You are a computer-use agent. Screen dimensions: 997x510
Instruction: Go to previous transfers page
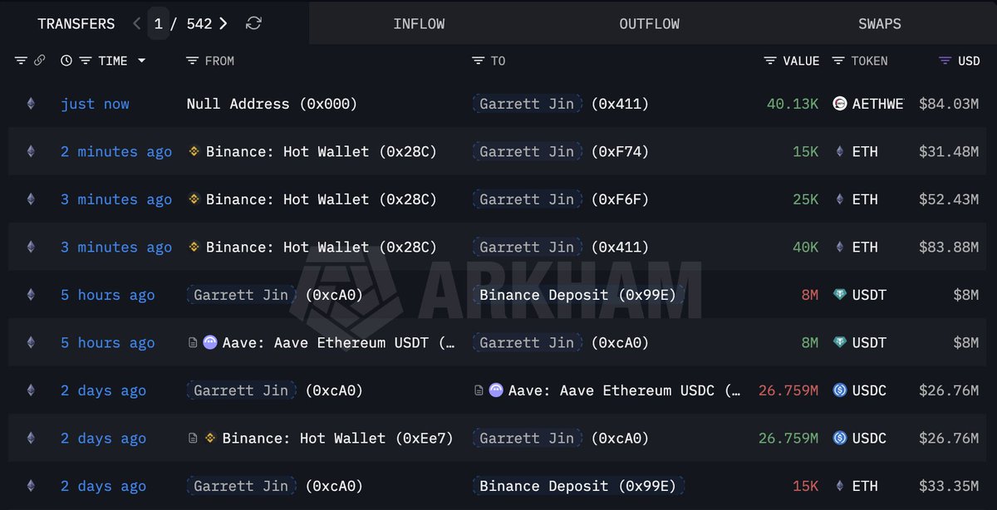(137, 23)
